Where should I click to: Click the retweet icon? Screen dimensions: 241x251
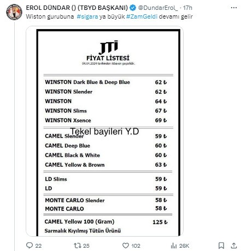tap(77, 246)
